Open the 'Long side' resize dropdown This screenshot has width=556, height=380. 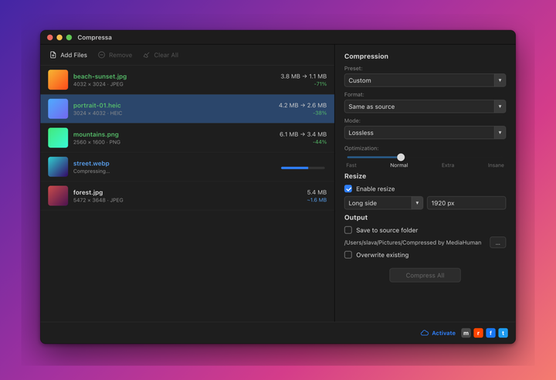coord(383,203)
